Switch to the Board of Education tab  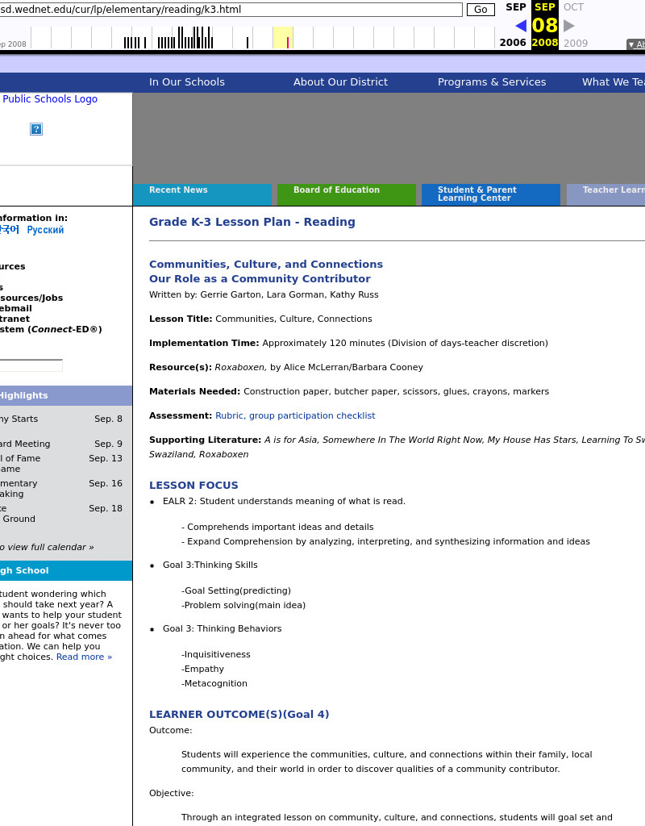pyautogui.click(x=347, y=194)
